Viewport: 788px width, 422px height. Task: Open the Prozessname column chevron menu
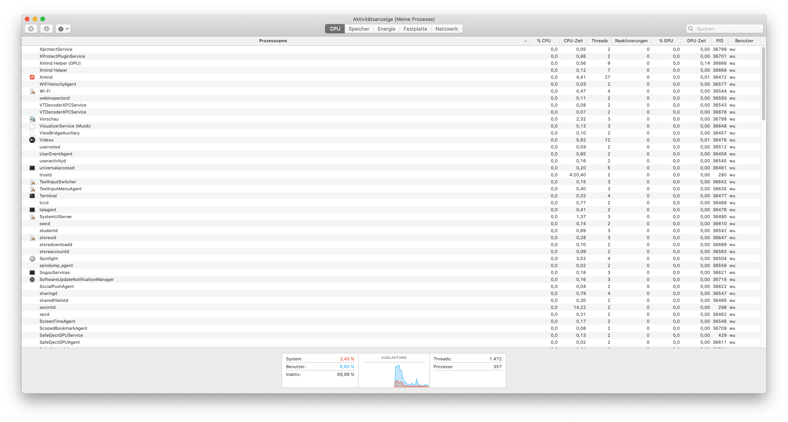point(526,41)
